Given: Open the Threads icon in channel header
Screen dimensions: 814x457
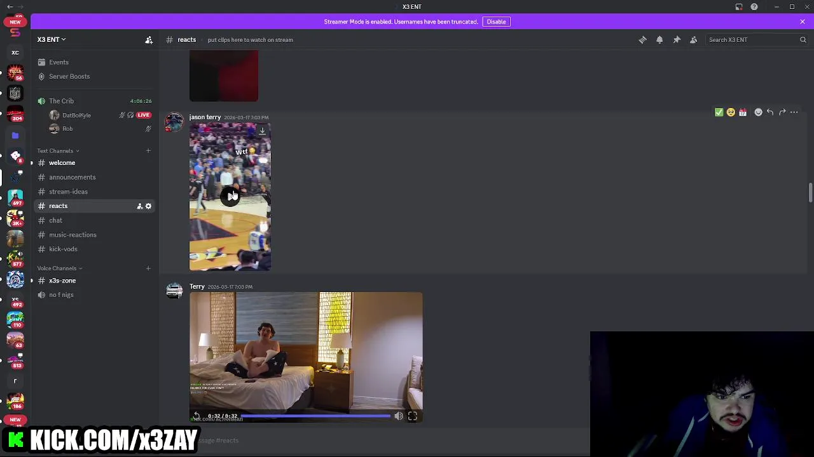Looking at the screenshot, I should pos(642,39).
